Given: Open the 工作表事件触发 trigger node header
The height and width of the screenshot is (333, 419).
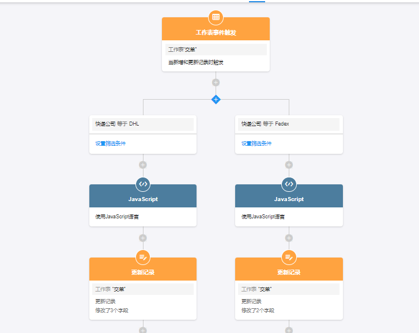Looking at the screenshot, I should click(x=216, y=29).
